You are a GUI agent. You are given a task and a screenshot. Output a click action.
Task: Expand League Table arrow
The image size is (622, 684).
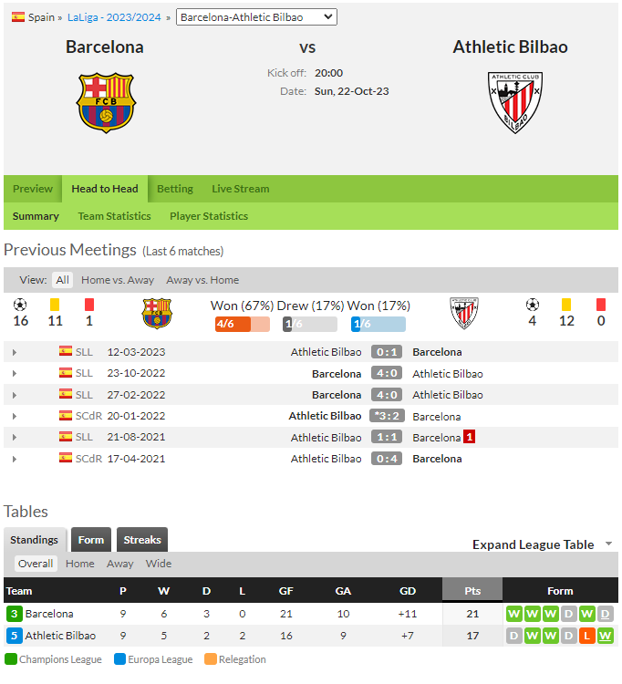point(608,544)
